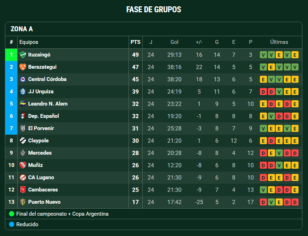Screen dimensions: 308x236
Task: Click the Dep. Español club badge
Action: 23,116
